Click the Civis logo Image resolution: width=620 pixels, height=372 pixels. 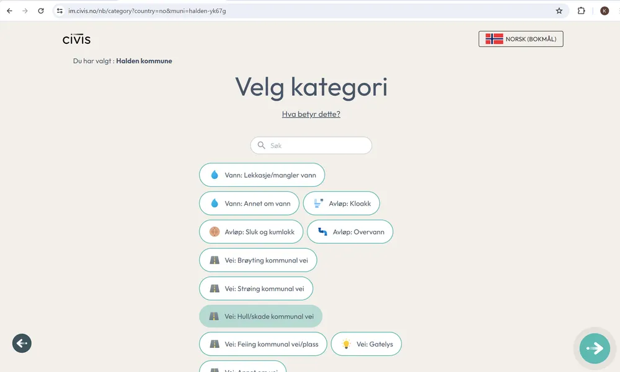[76, 40]
